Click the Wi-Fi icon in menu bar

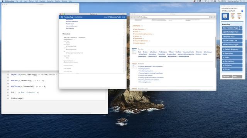click(205, 1)
